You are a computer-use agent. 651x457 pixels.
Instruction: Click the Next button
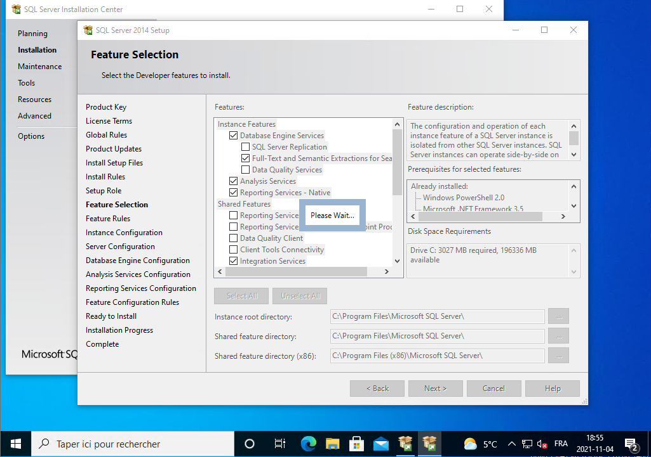coord(435,389)
